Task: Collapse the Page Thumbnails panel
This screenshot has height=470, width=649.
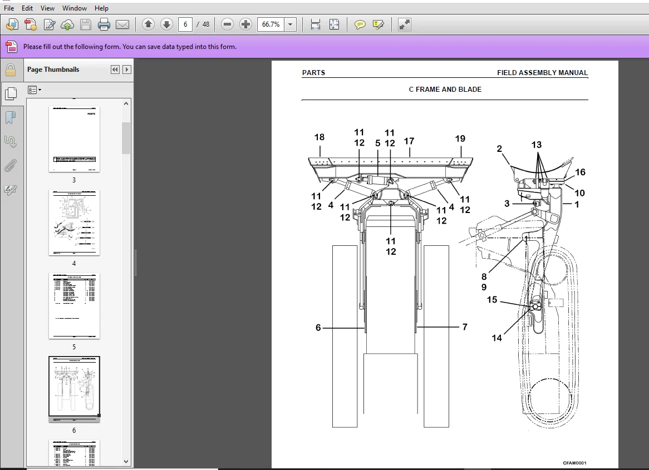Action: [115, 70]
